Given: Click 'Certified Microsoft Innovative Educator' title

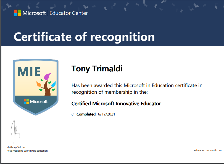Looking at the screenshot, I should click(x=116, y=104).
